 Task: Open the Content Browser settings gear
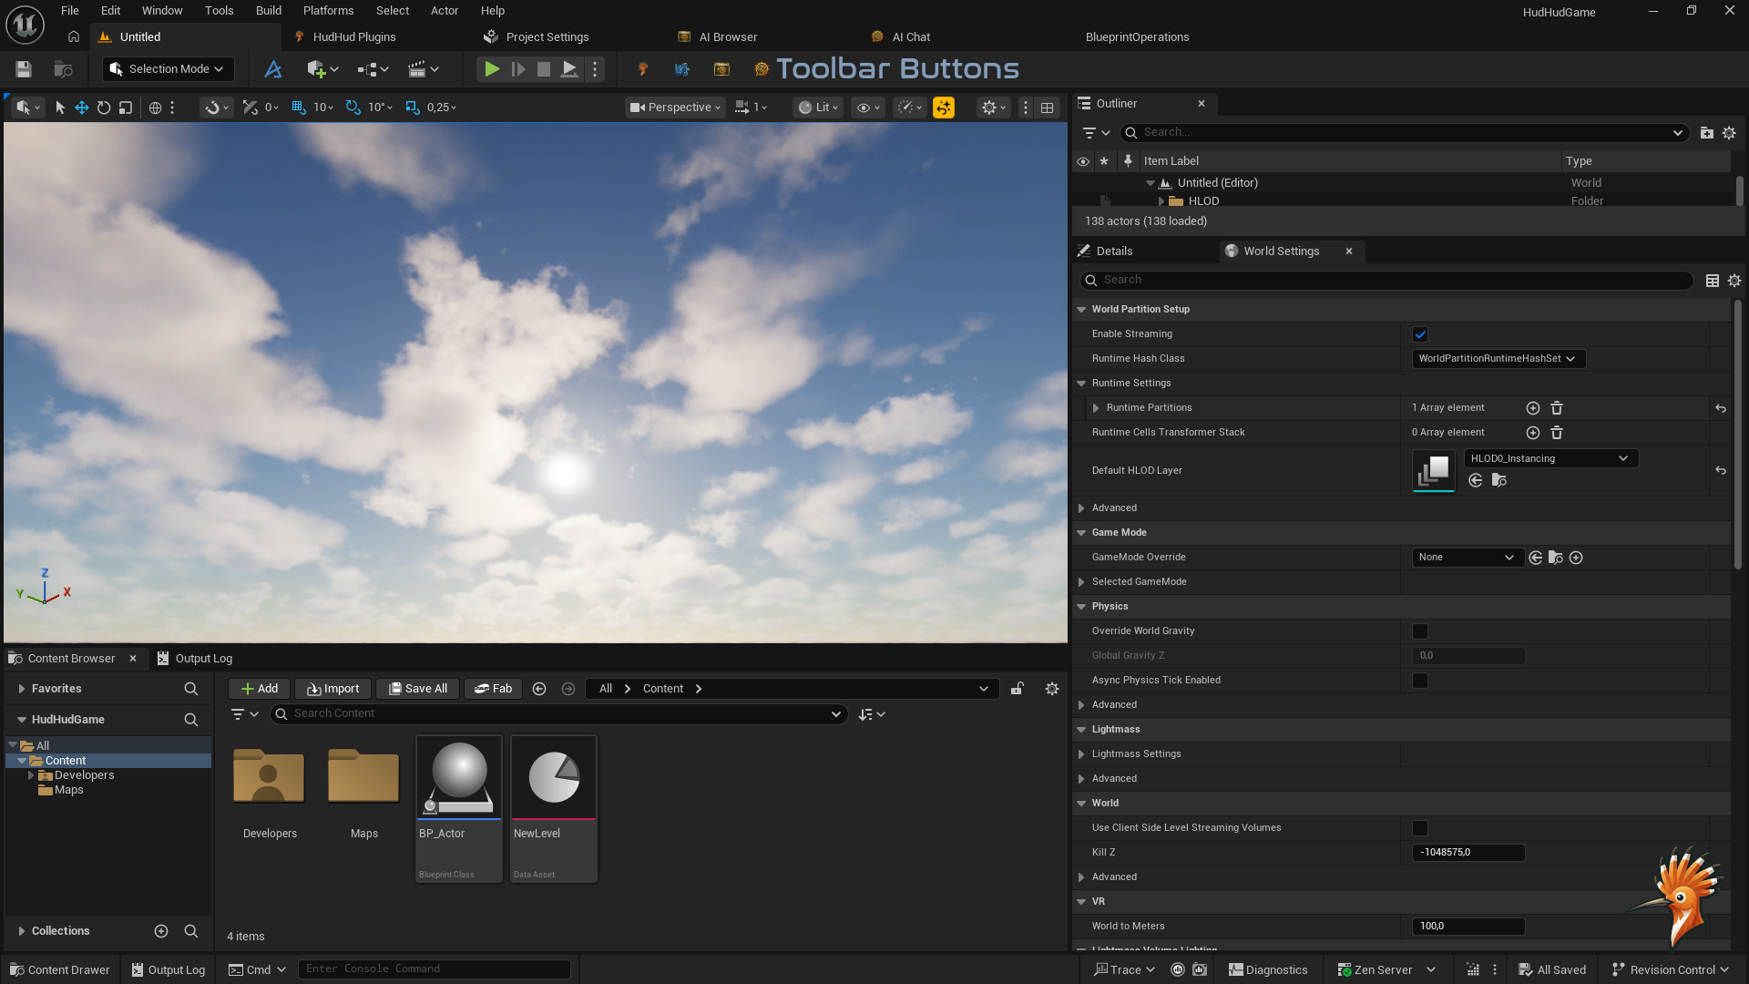point(1052,689)
